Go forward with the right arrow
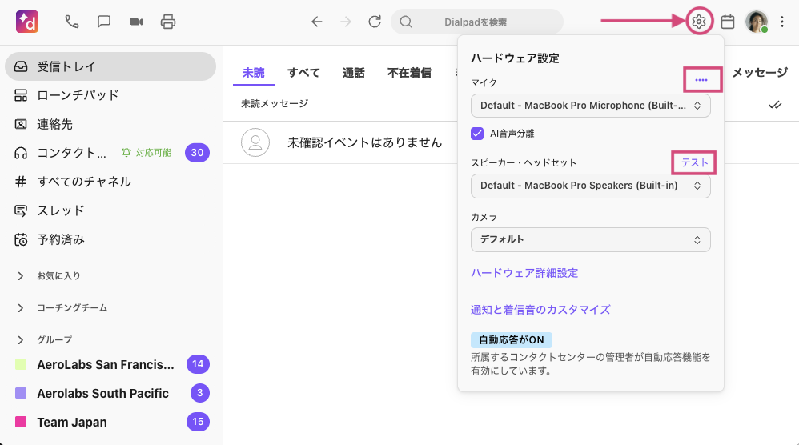 (x=346, y=22)
